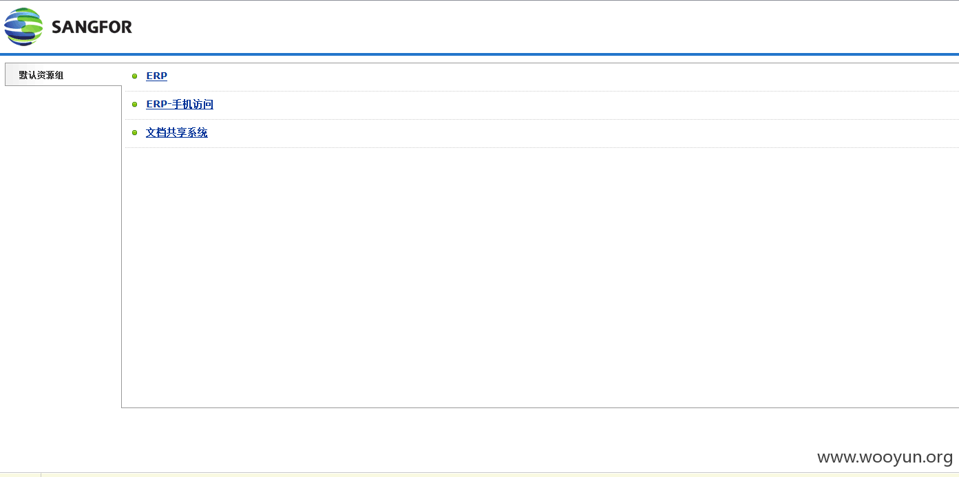Click the blank header area beside SANGFOR
Screen dimensions: 959x477
[x=544, y=27]
